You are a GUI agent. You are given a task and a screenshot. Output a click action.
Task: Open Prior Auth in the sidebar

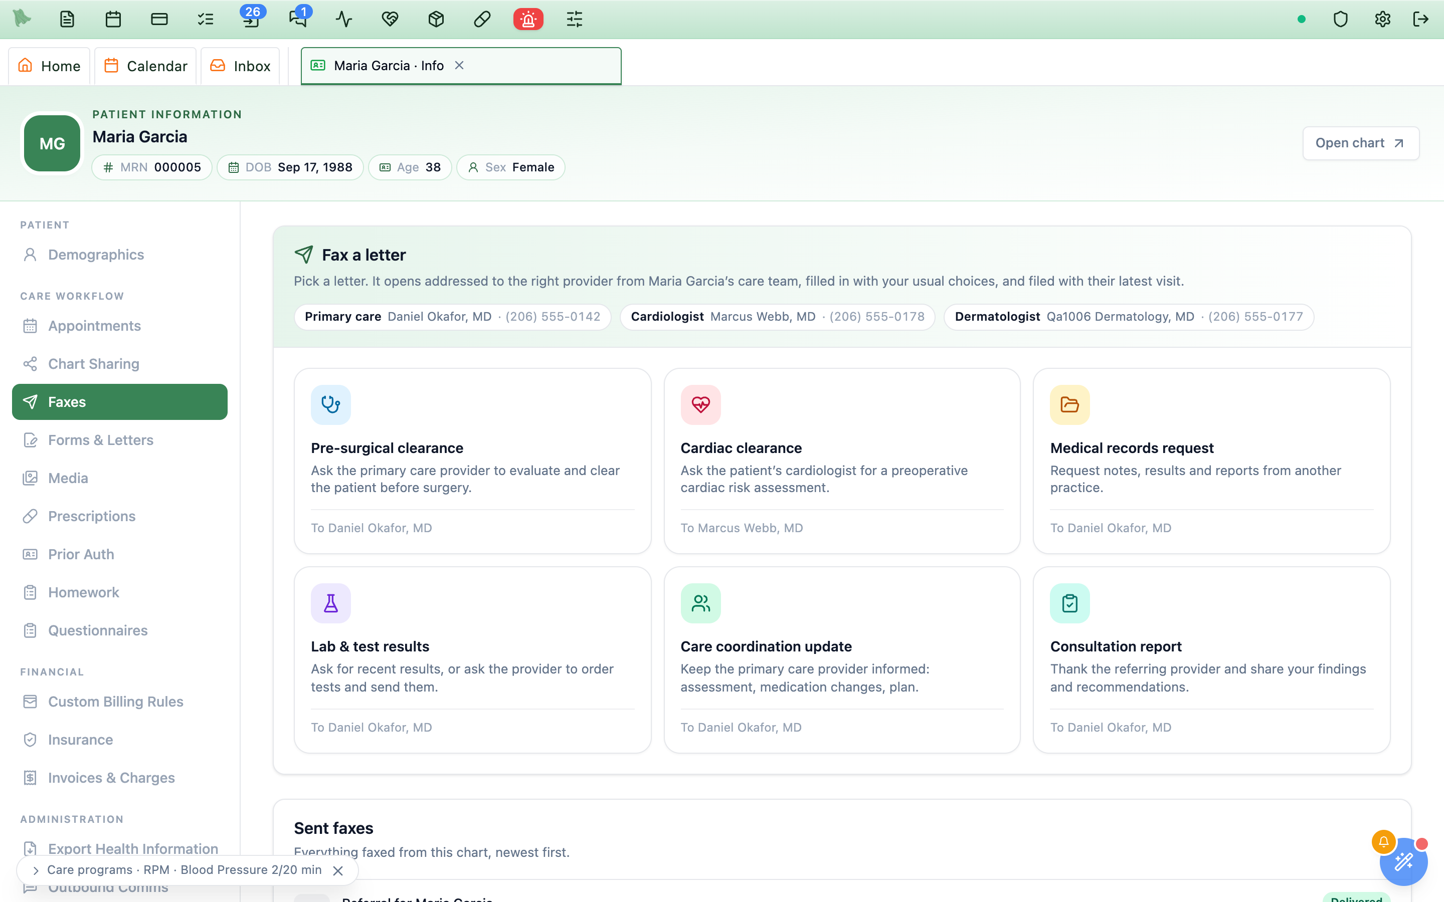(x=119, y=554)
